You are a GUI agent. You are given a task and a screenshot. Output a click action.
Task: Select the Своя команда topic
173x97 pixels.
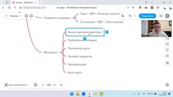(114, 22)
